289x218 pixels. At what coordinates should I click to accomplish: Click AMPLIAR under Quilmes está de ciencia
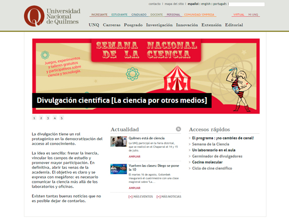click(134, 156)
